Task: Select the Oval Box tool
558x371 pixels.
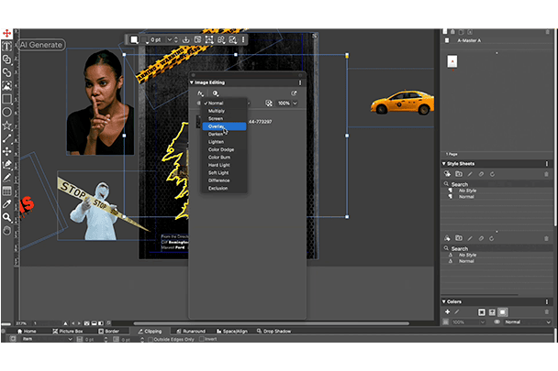Action: pyautogui.click(x=6, y=112)
